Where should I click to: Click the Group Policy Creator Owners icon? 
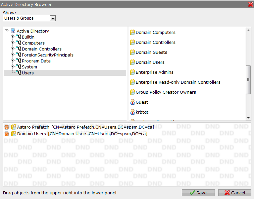pos(132,92)
